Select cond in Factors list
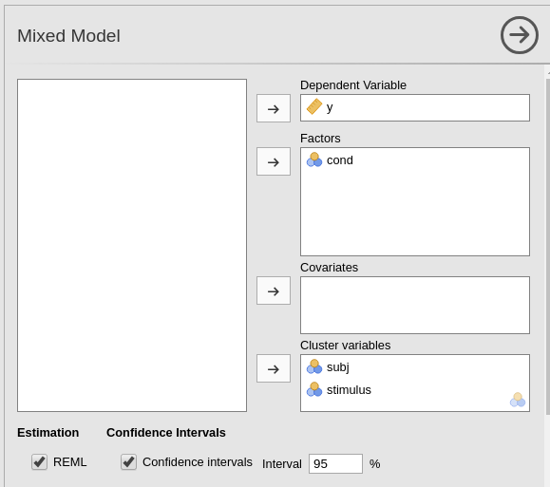550x487 pixels. tap(415, 160)
